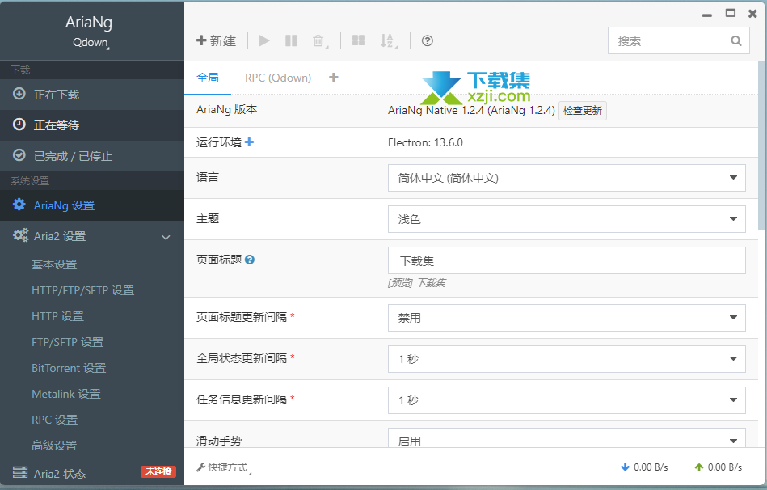Open 正在等待 waiting list
Viewport: 767px width, 490px height.
[92, 125]
